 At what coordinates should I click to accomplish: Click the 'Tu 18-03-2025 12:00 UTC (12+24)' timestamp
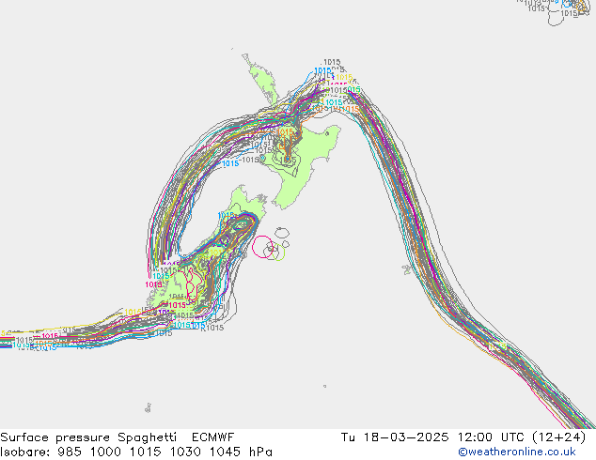(463, 437)
